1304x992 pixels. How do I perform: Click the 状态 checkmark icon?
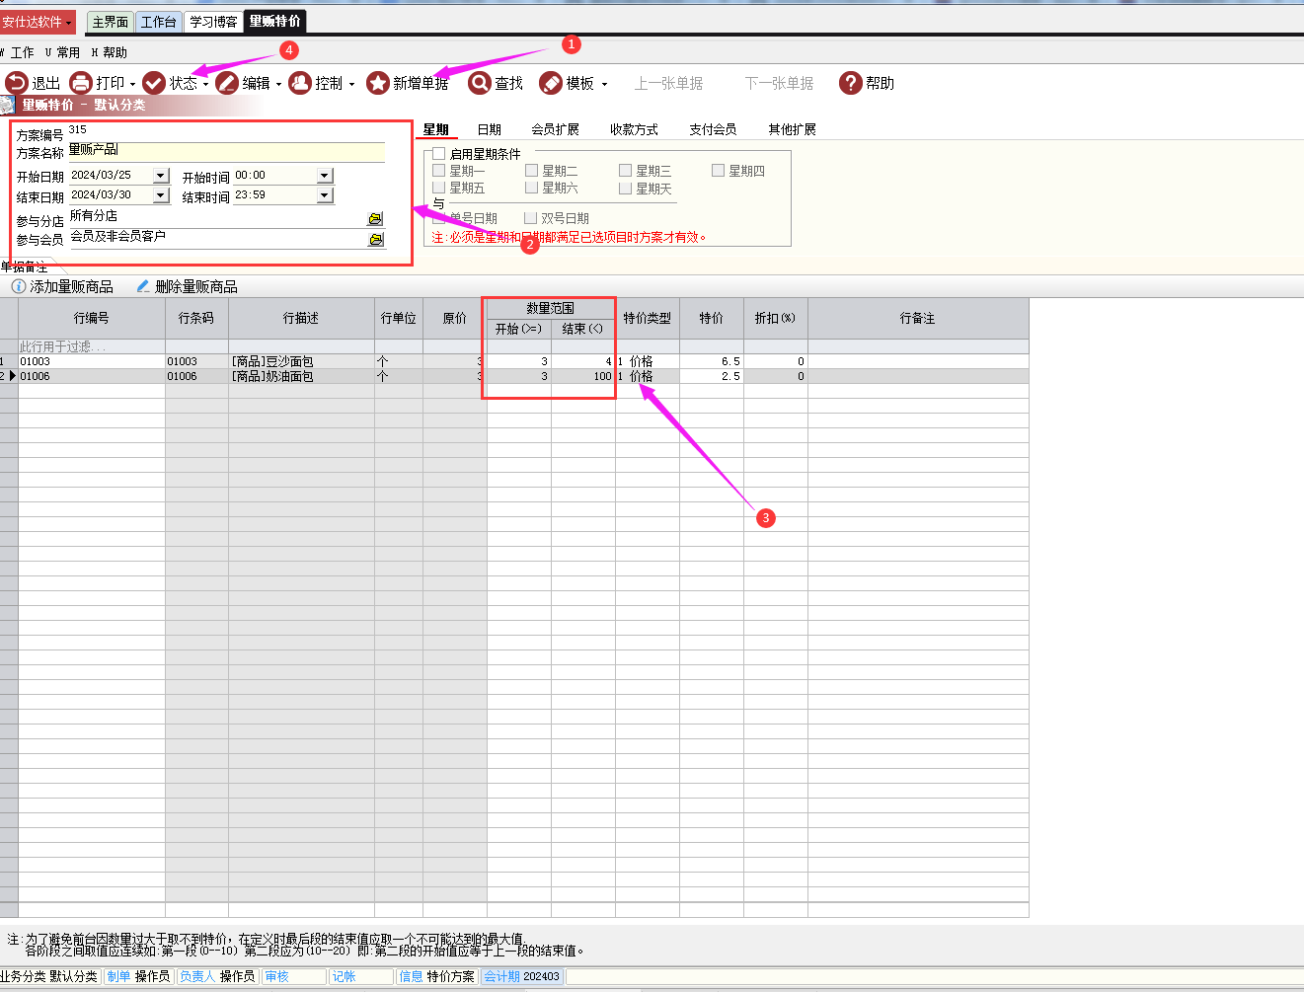(154, 83)
